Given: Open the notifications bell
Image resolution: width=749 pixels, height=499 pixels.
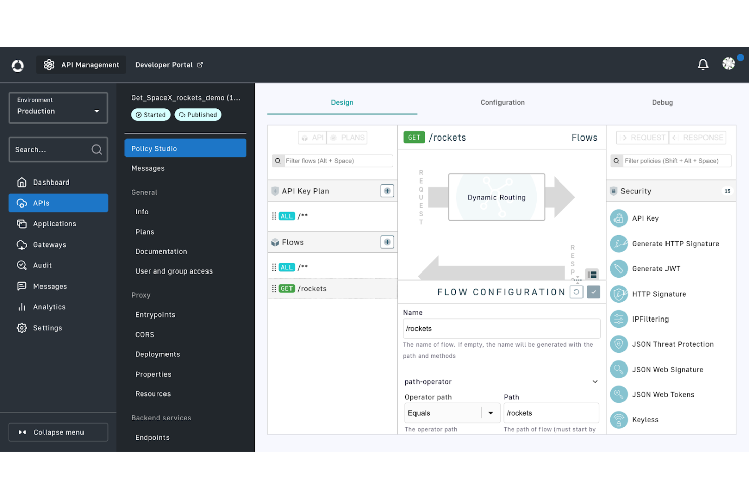Looking at the screenshot, I should (703, 64).
